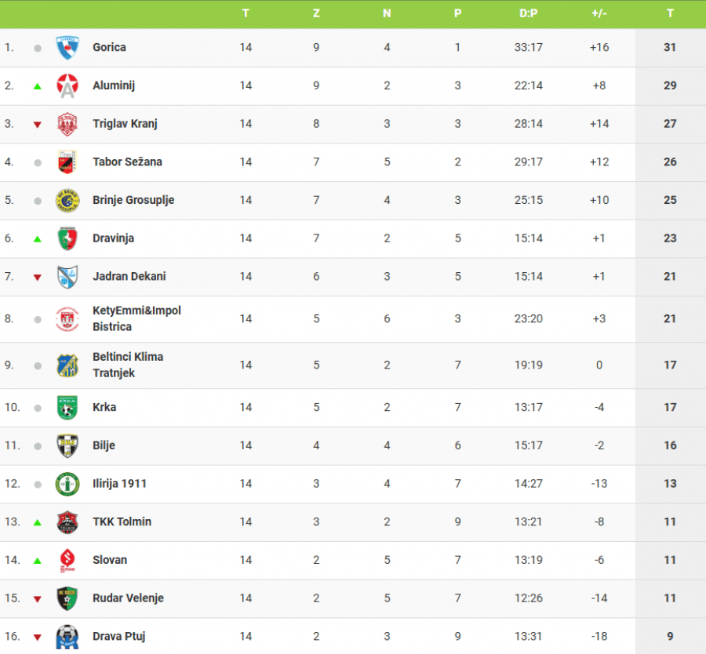This screenshot has height=654, width=706.
Task: Select the KetyEmmi&Impol Bistrica team name
Action: (136, 318)
